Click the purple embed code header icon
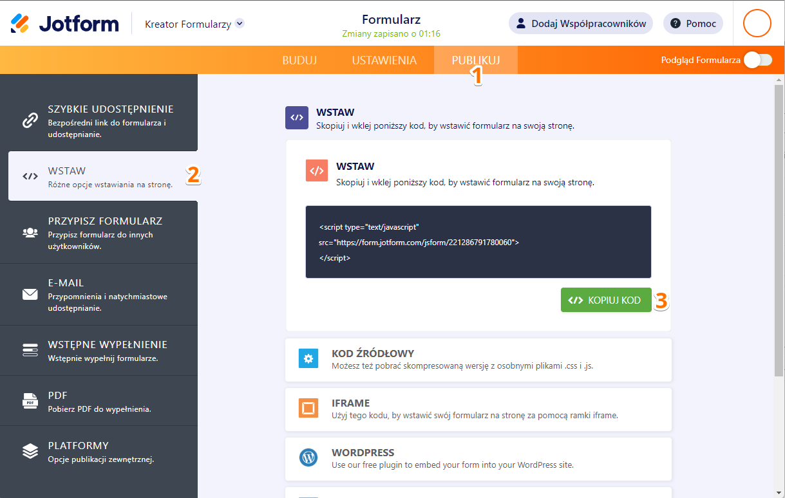The width and height of the screenshot is (785, 498). coord(297,118)
